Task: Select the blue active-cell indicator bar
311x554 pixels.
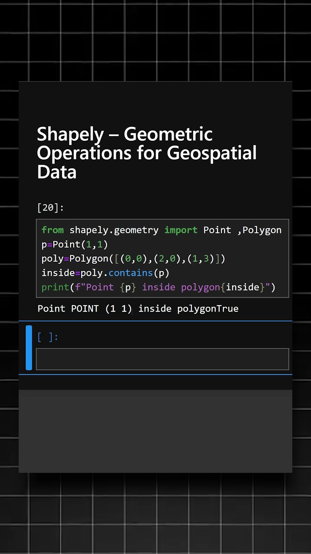Action: click(x=29, y=348)
